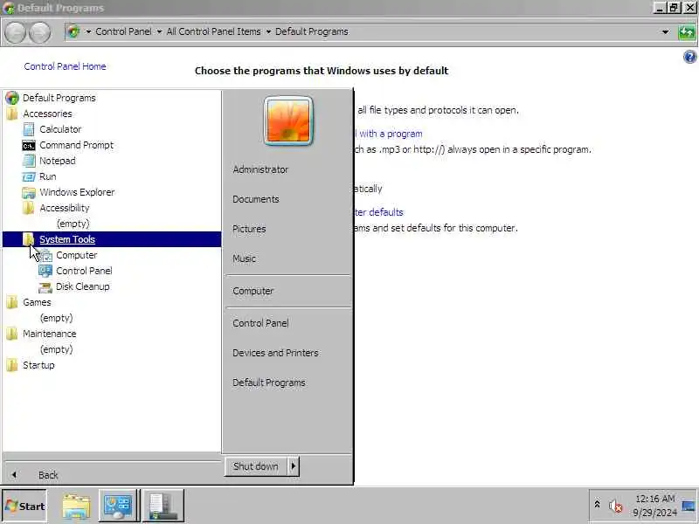Open Documents from Start menu
The width and height of the screenshot is (699, 524).
tap(255, 199)
